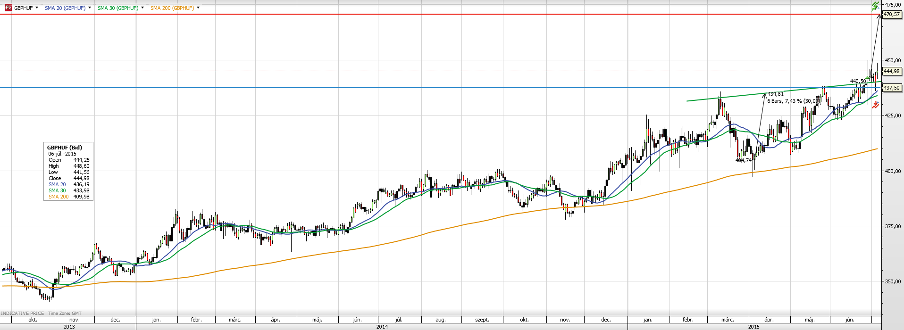Click the 'Time Zone: GMT' label

(65, 313)
